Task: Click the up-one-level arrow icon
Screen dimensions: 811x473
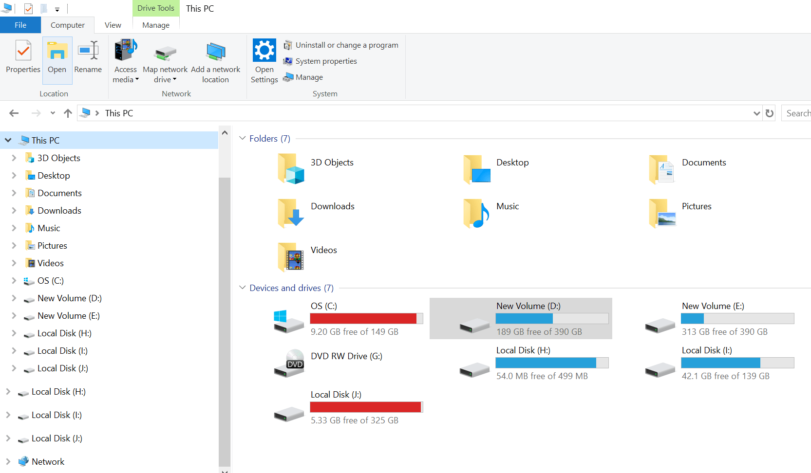Action: (x=68, y=113)
